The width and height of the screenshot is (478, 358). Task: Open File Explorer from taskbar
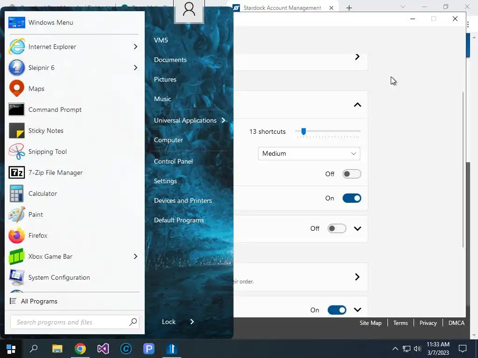coord(57,349)
